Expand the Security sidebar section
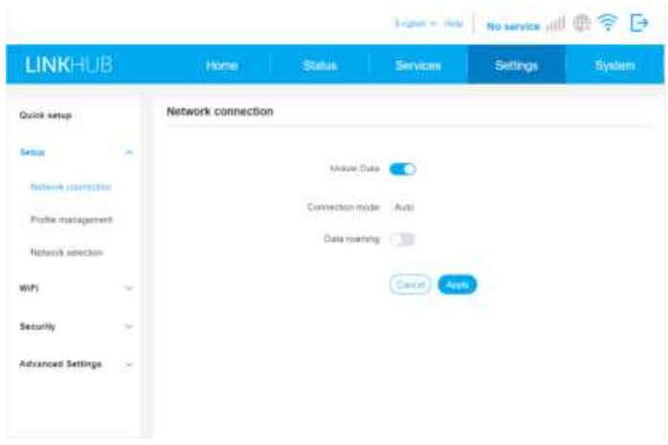This screenshot has height=445, width=668. coord(129,327)
